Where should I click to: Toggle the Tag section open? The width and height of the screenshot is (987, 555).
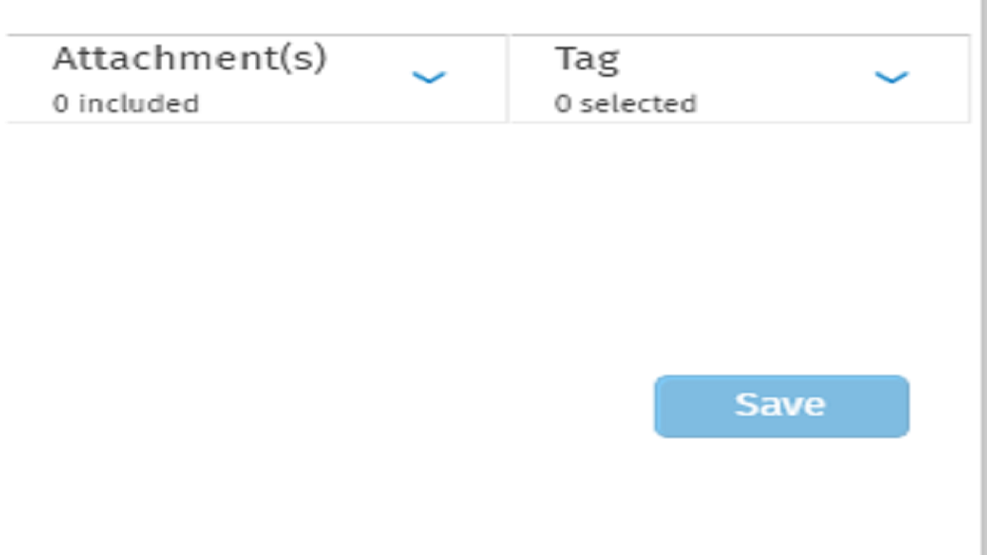pos(891,77)
